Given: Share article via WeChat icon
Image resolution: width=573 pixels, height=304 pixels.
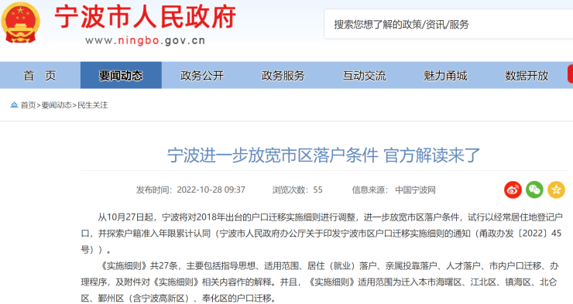Looking at the screenshot, I should 534,190.
